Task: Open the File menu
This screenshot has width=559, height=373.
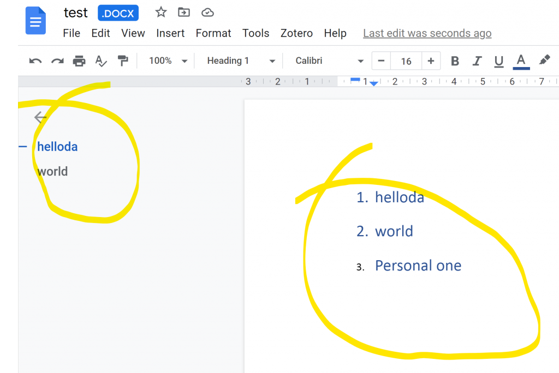Action: [72, 33]
